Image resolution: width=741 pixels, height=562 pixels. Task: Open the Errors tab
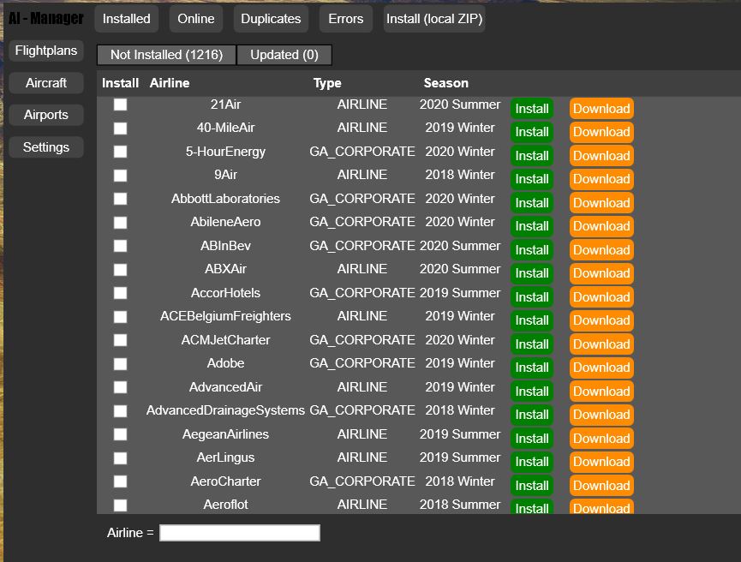[345, 19]
